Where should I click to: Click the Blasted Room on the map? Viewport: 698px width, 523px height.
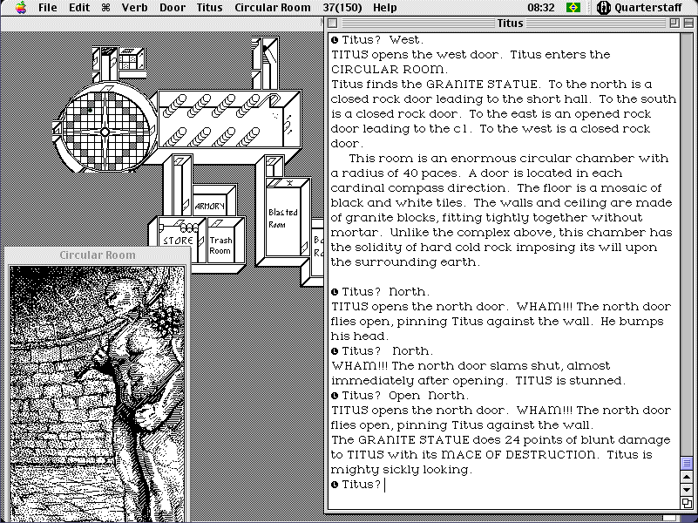pyautogui.click(x=283, y=218)
